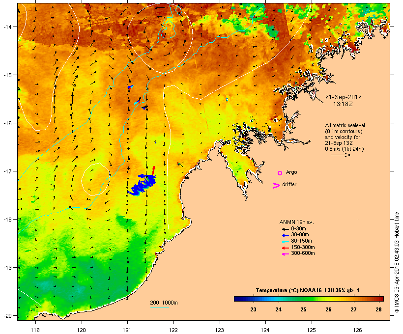Click the drifter legend label
The height and width of the screenshot is (334, 403).
[289, 184]
